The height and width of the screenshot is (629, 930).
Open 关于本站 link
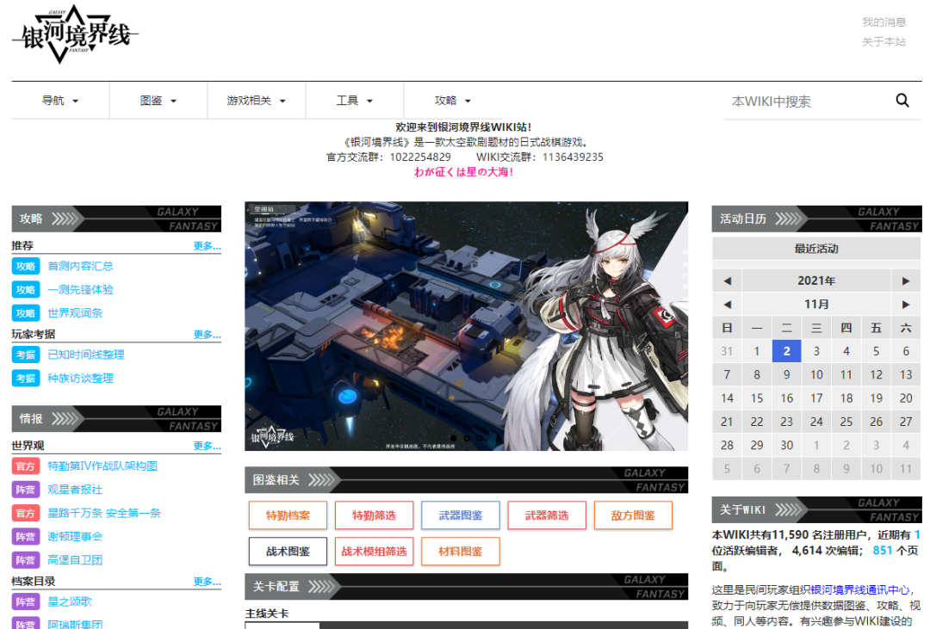coord(883,41)
